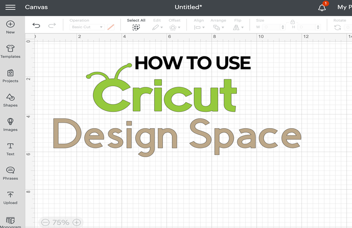Screen dimensions: 352x228
Task: Open the Templates panel
Action: pos(10,52)
